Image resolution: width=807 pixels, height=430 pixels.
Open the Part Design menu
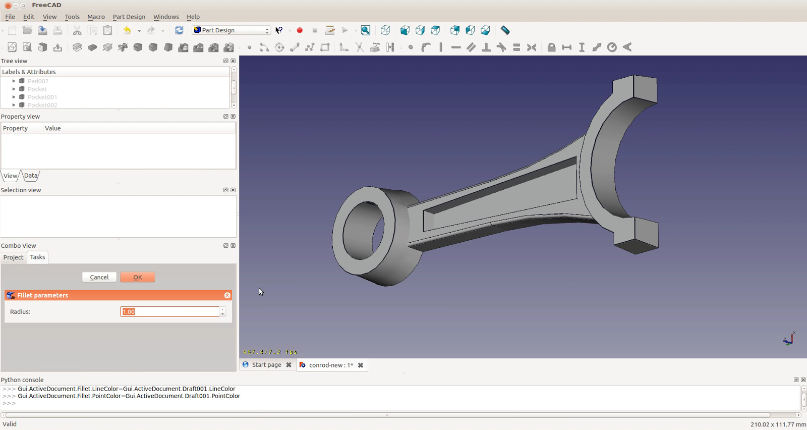click(x=129, y=17)
